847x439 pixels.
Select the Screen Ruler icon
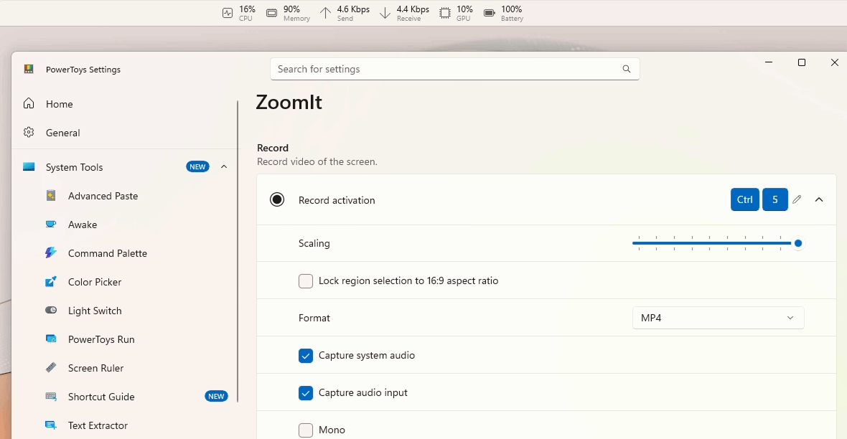coord(51,368)
